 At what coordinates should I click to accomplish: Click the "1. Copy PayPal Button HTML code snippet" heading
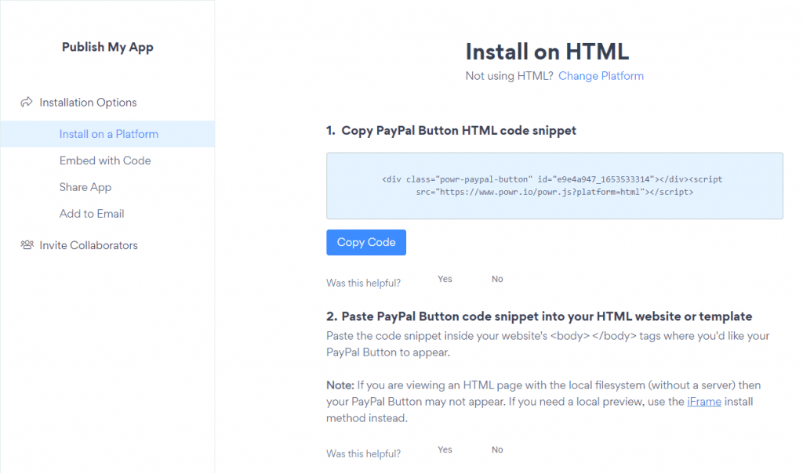(451, 131)
